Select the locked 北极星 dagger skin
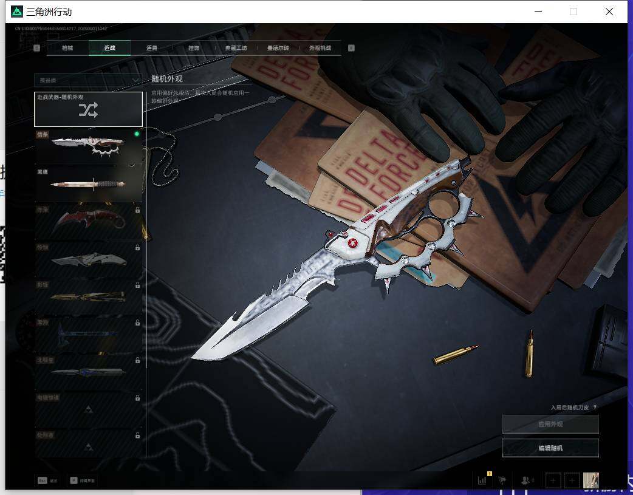The width and height of the screenshot is (633, 495). point(89,372)
